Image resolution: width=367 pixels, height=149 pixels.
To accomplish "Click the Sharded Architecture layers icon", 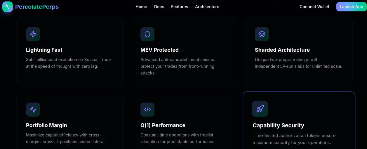I will (262, 34).
